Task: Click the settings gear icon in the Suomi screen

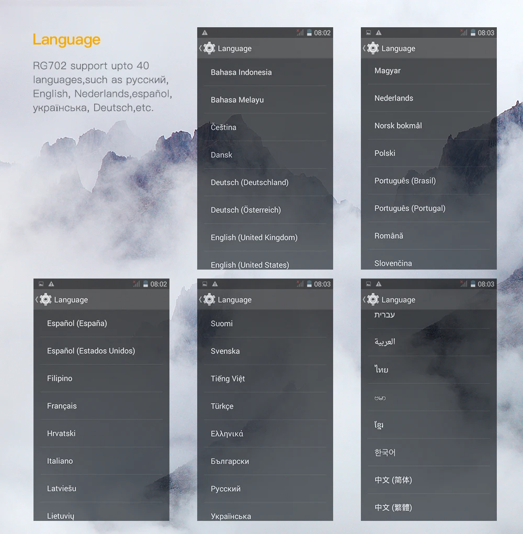Action: (209, 299)
